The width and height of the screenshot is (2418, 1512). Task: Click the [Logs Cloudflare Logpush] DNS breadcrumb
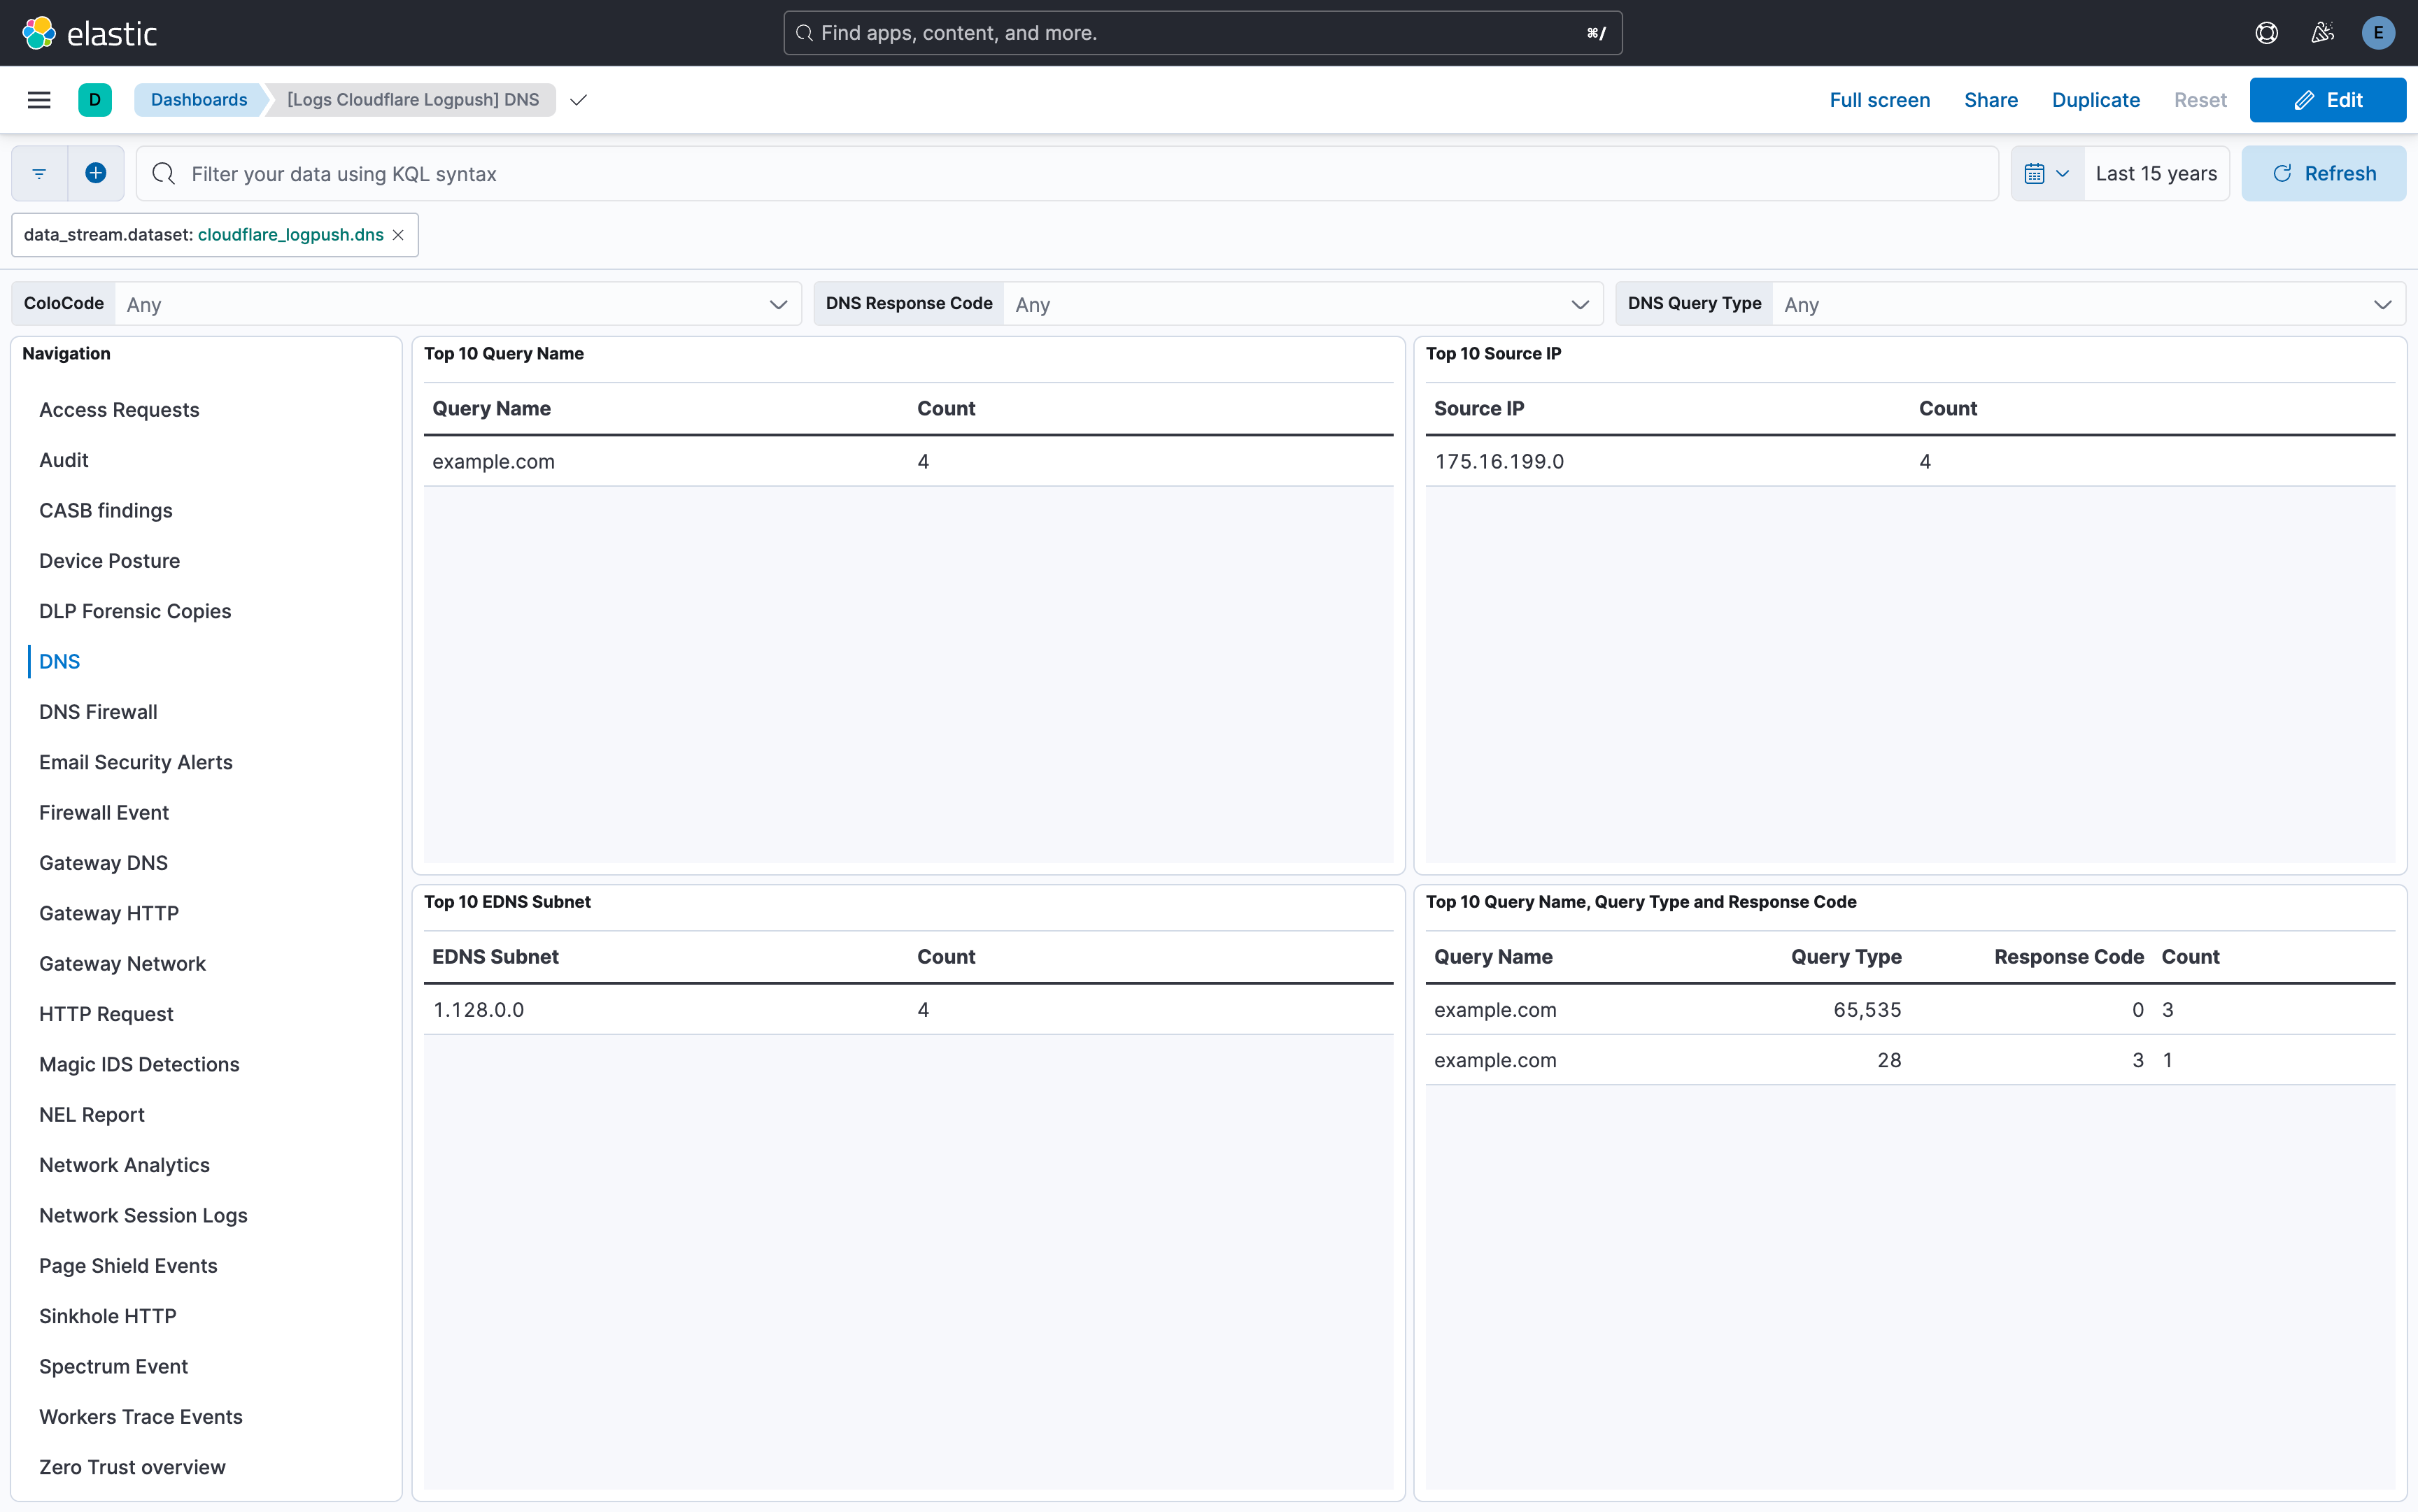coord(413,100)
